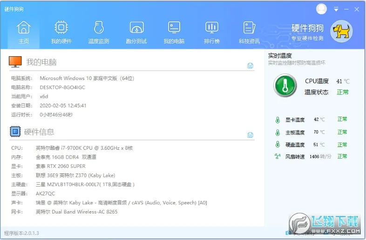Click the 主板温度 thermometer icon
Viewport: 366px width, 240px height.
278,132
